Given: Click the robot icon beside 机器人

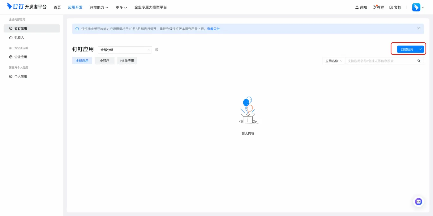Looking at the screenshot, I should 11,37.
